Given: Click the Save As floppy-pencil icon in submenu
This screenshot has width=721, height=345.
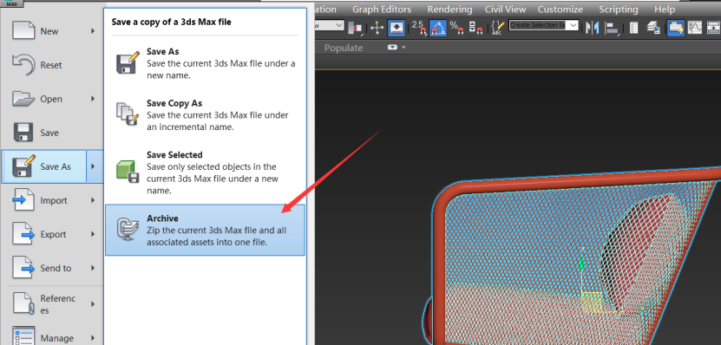Looking at the screenshot, I should 128,63.
